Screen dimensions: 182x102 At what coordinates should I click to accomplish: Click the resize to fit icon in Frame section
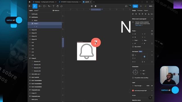pos(152,31)
